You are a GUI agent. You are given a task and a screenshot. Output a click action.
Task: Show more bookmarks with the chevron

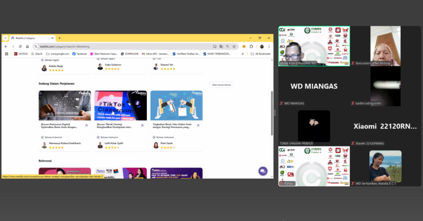243,54
